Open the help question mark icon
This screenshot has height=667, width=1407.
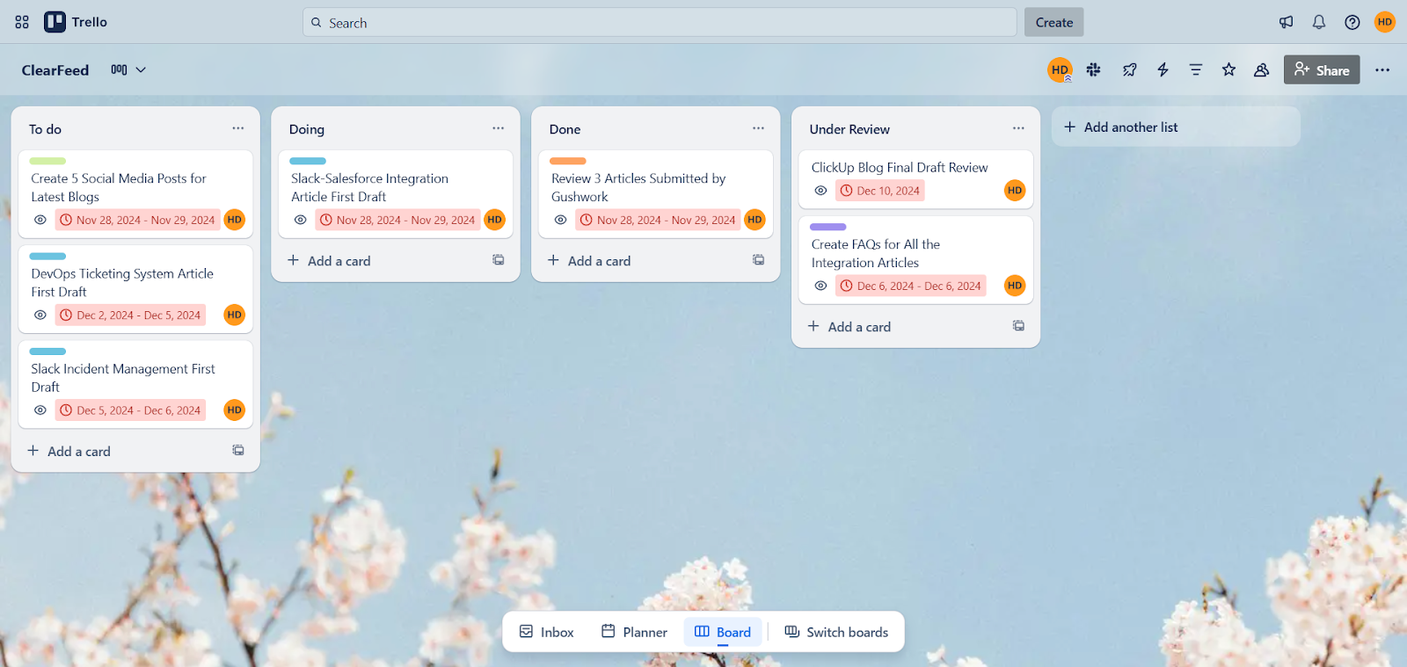coord(1352,22)
